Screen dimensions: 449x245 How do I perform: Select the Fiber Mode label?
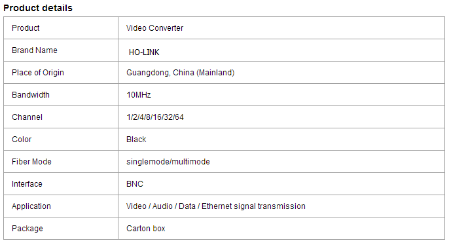tap(31, 162)
